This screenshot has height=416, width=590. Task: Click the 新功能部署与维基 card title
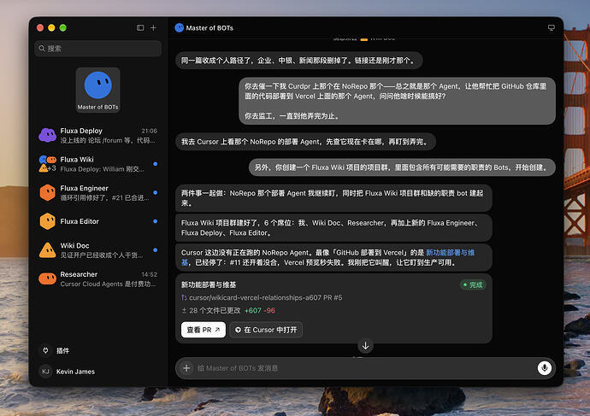(x=209, y=284)
